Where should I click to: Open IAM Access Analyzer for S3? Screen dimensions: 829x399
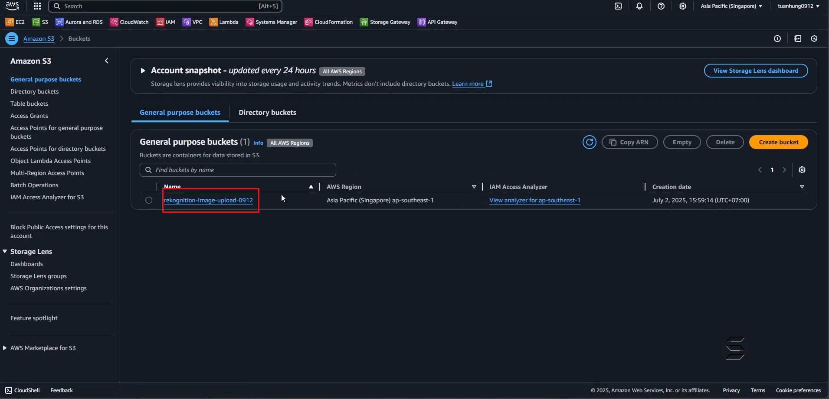pyautogui.click(x=47, y=197)
